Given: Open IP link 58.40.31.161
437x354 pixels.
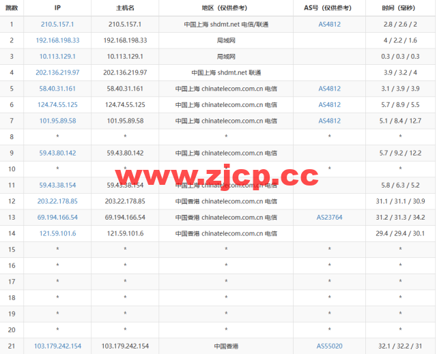Looking at the screenshot, I should pyautogui.click(x=57, y=89).
